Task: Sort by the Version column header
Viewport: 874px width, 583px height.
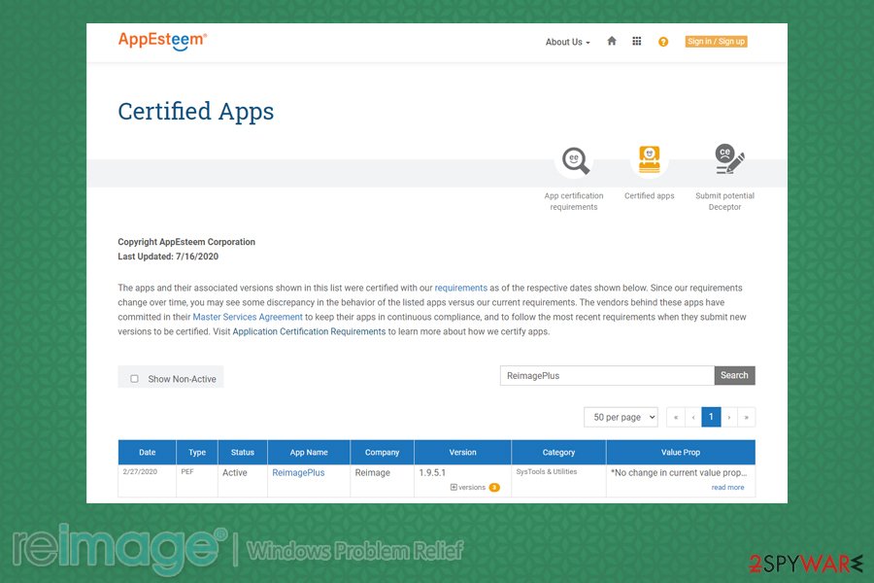Action: click(x=462, y=453)
